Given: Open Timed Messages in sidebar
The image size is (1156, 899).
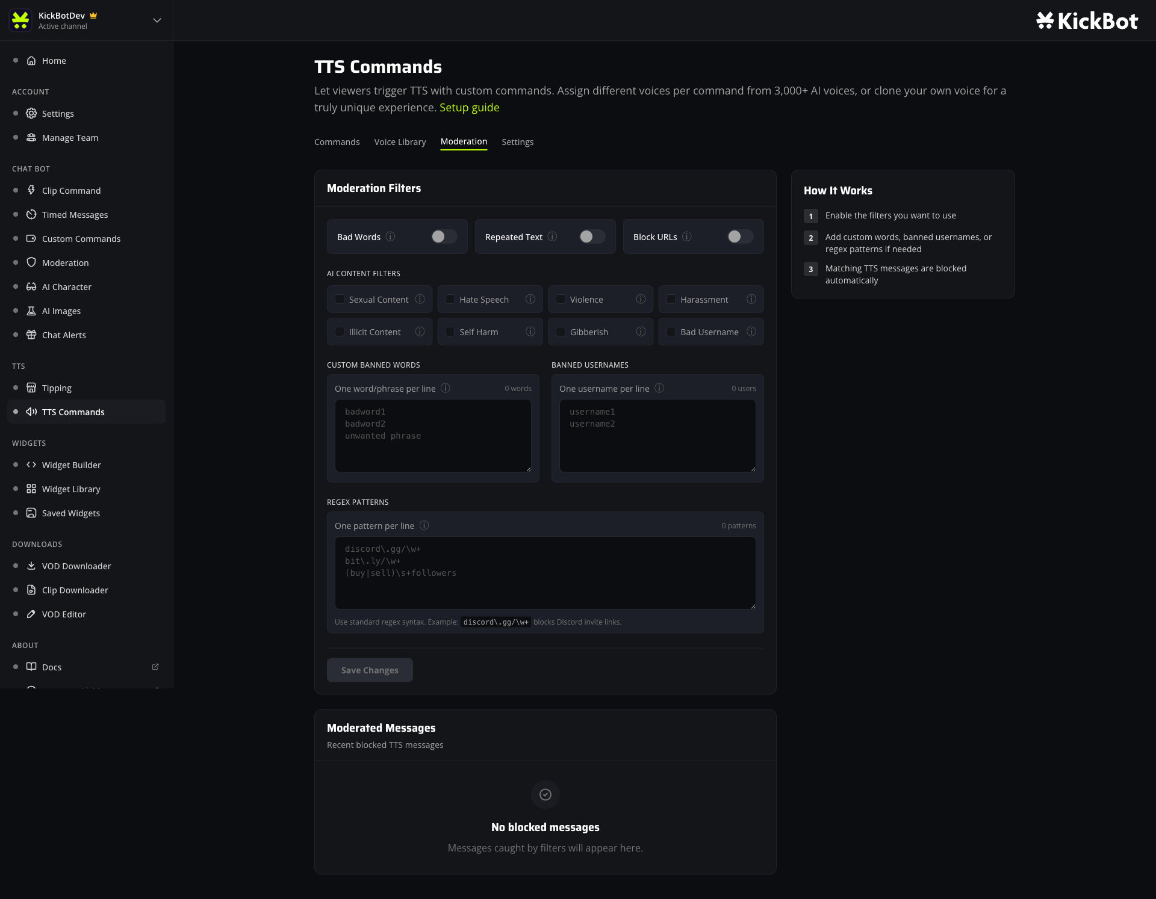Looking at the screenshot, I should point(86,215).
